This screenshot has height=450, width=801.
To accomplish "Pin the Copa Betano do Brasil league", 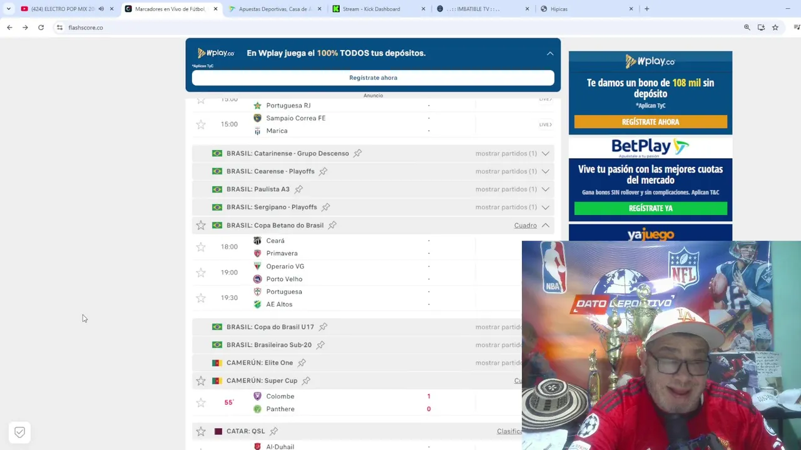I will (332, 225).
